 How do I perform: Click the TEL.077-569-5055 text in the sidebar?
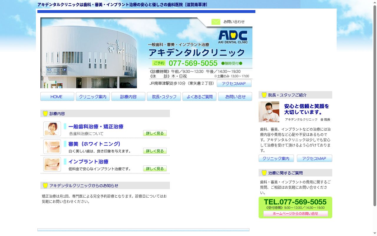coord(295,202)
